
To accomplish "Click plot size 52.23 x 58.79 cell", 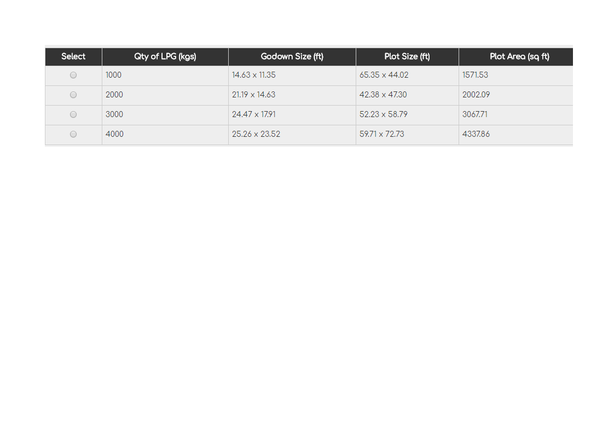I will [407, 115].
